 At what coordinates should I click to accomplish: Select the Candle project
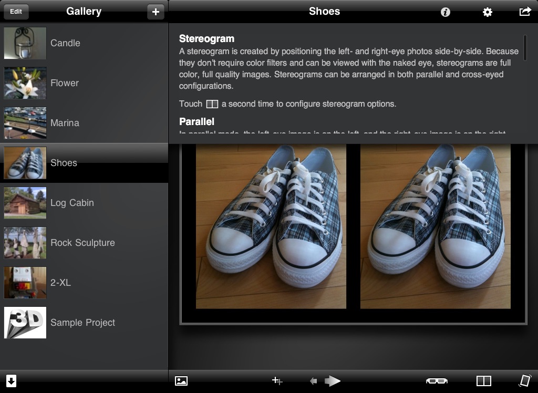(84, 43)
